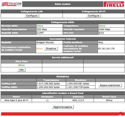Click the Collegamento Wi-Fi header
Viewport: 125px width, 117px height.
(x=94, y=12)
